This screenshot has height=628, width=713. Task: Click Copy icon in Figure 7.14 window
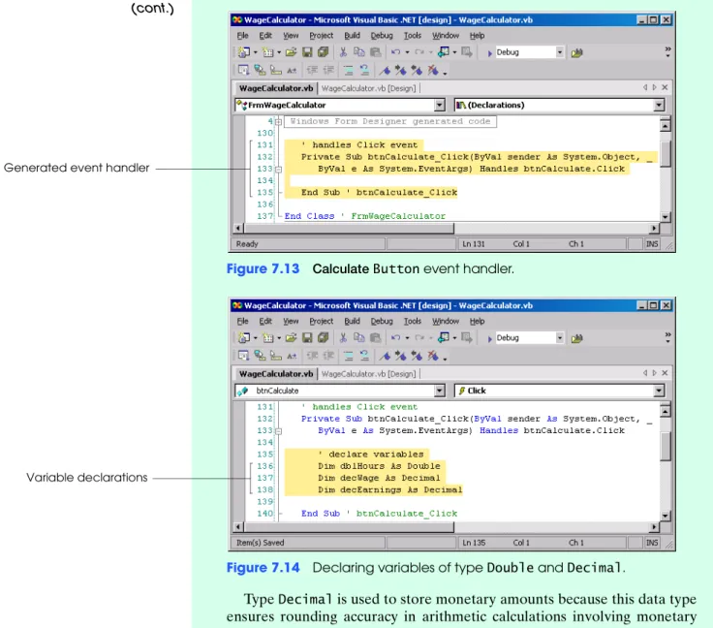click(359, 338)
